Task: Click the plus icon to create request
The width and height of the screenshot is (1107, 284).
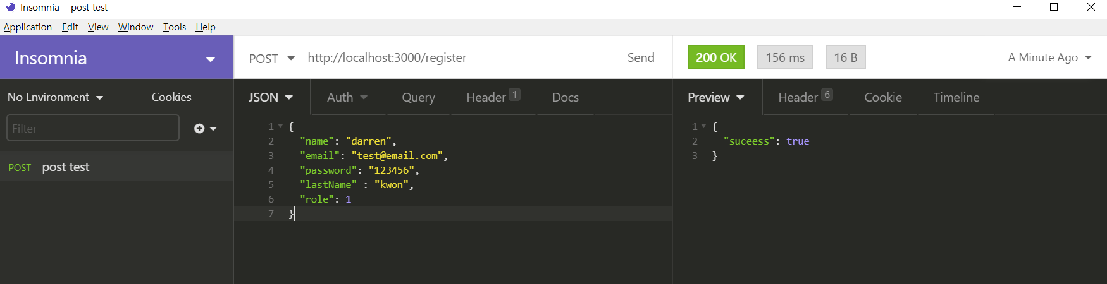Action: pyautogui.click(x=199, y=128)
